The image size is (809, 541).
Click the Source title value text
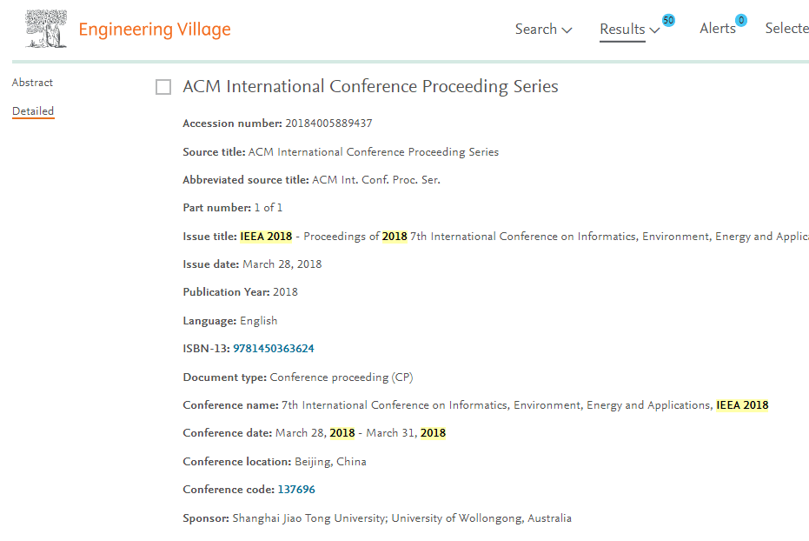[x=374, y=152]
